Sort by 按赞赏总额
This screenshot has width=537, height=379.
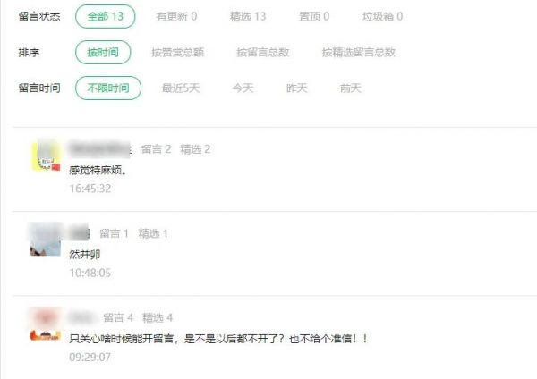point(178,53)
